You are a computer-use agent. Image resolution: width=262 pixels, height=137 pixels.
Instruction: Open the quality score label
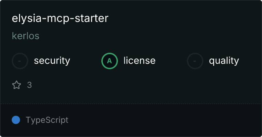(224, 61)
